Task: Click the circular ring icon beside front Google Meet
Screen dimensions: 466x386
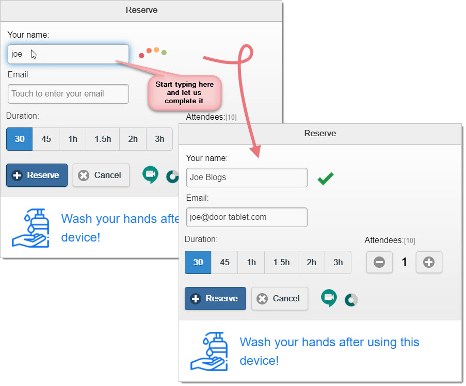Action: tap(351, 300)
